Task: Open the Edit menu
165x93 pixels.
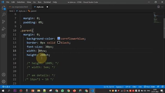Action: tap(13, 2)
